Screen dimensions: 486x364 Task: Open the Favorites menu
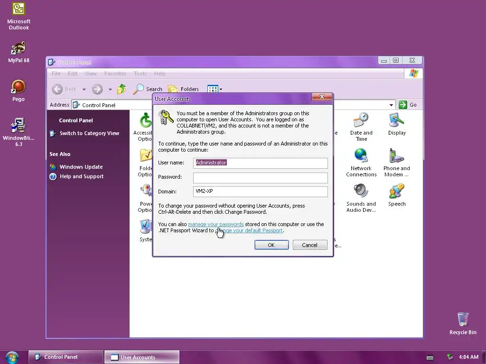115,73
